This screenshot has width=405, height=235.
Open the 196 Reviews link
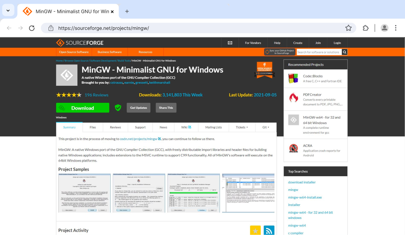[96, 95]
